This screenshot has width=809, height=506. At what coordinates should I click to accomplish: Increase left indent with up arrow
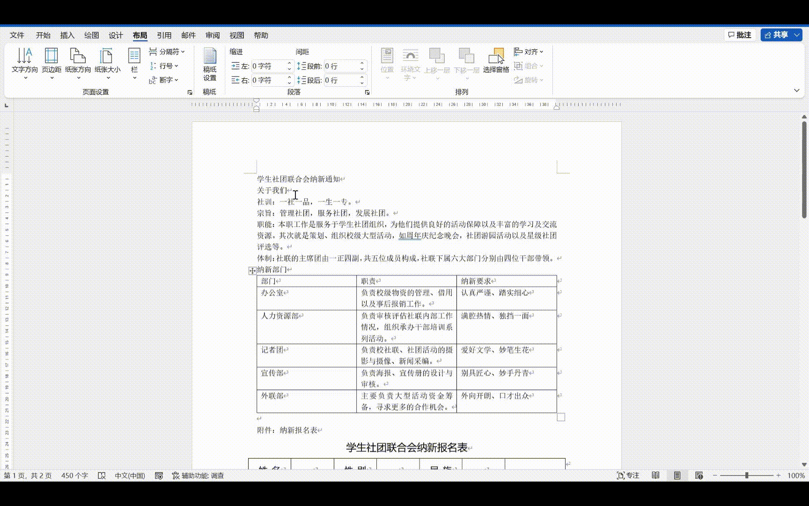point(289,64)
